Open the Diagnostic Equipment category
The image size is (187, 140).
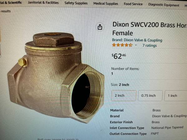click(x=164, y=5)
